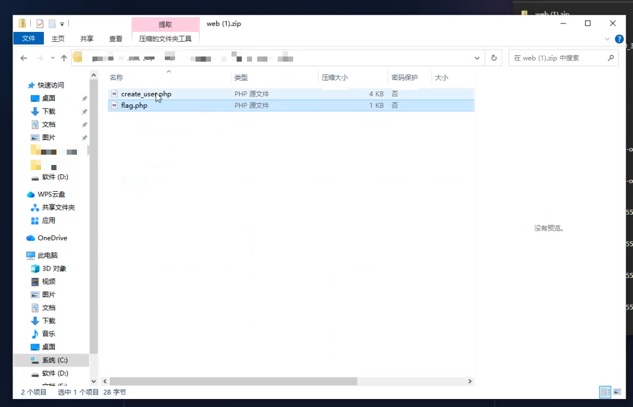The width and height of the screenshot is (633, 407).
Task: Sort by the 大小 column header
Action: pyautogui.click(x=441, y=77)
